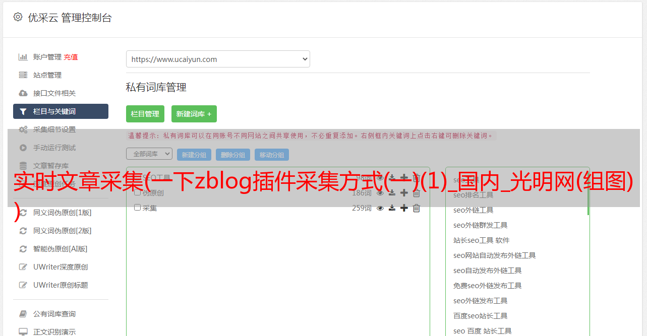Tick the 伪原创 wordlist checkbox
The height and width of the screenshot is (336, 647).
coord(137,192)
